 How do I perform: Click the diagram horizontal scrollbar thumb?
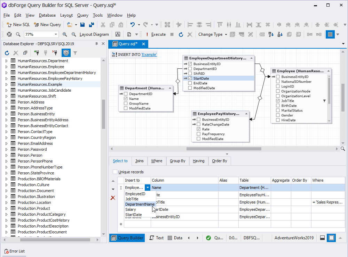[x=224, y=149]
